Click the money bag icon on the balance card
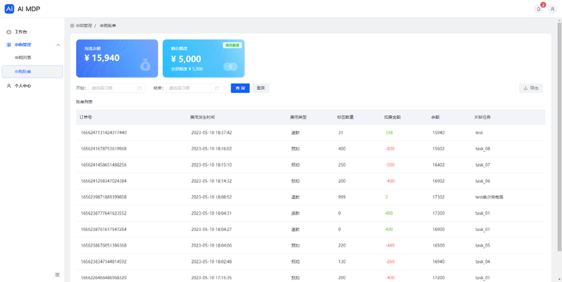 point(145,65)
